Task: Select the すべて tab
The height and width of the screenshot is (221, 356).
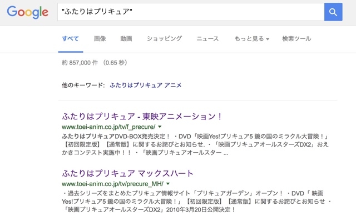Action: 71,39
